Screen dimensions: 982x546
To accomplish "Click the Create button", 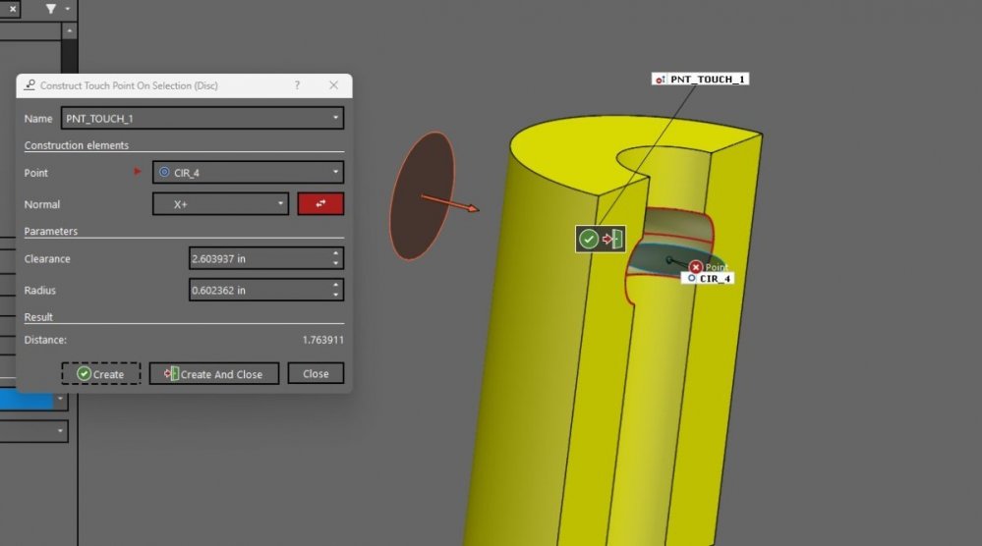I will 101,374.
